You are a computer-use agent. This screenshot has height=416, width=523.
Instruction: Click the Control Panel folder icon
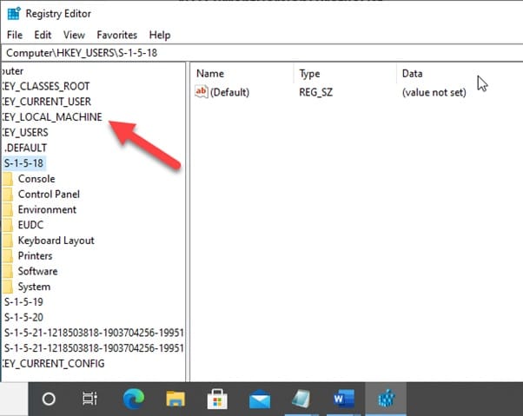[8, 195]
